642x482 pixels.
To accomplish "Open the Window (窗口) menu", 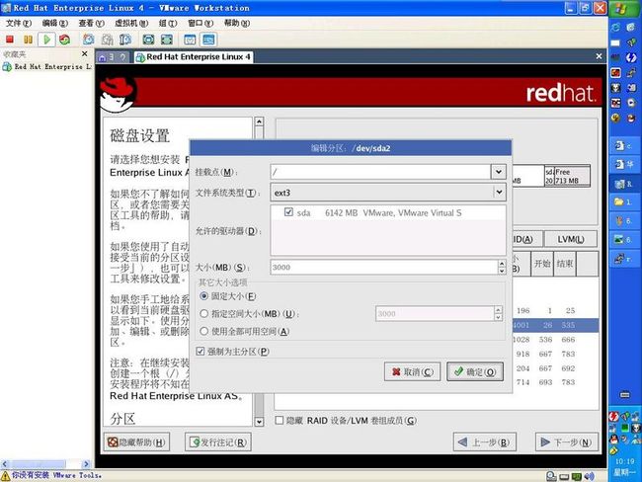I will coord(201,24).
